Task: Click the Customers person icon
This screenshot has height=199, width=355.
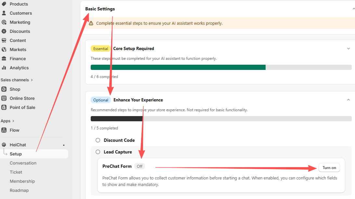Action: [4, 13]
